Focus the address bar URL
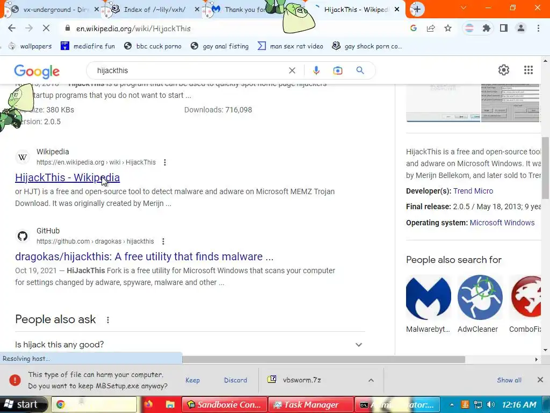Image resolution: width=550 pixels, height=413 pixels. pos(133,29)
